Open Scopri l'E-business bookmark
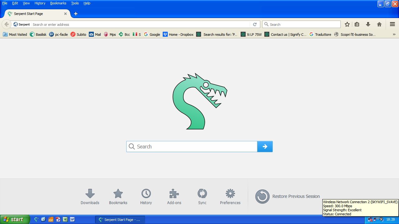 (x=355, y=35)
